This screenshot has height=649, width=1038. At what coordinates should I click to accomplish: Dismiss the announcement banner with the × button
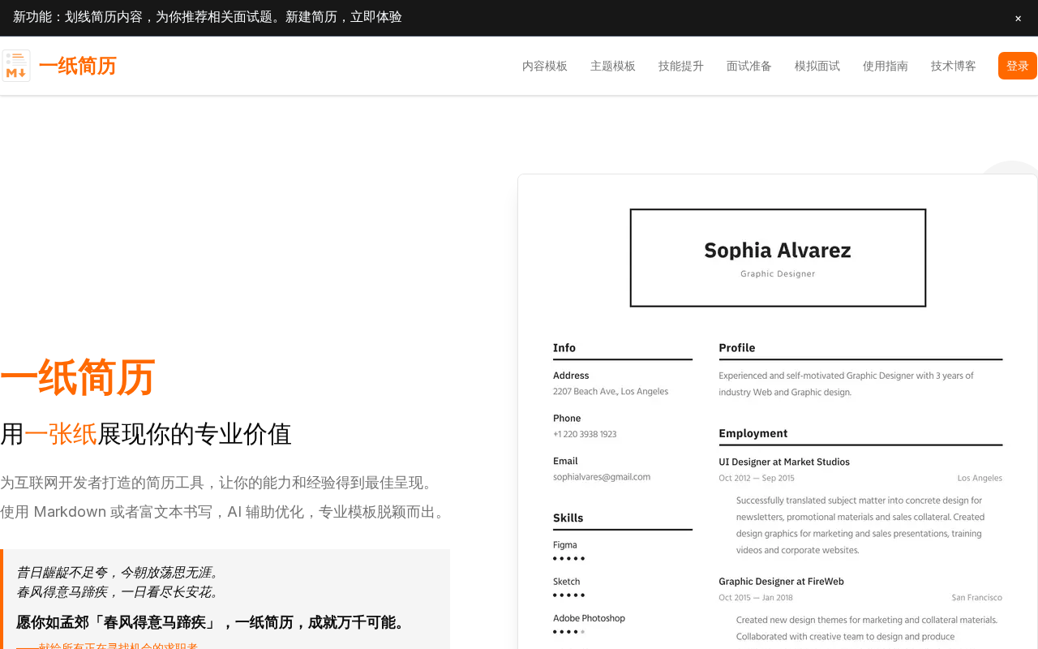point(1018,18)
